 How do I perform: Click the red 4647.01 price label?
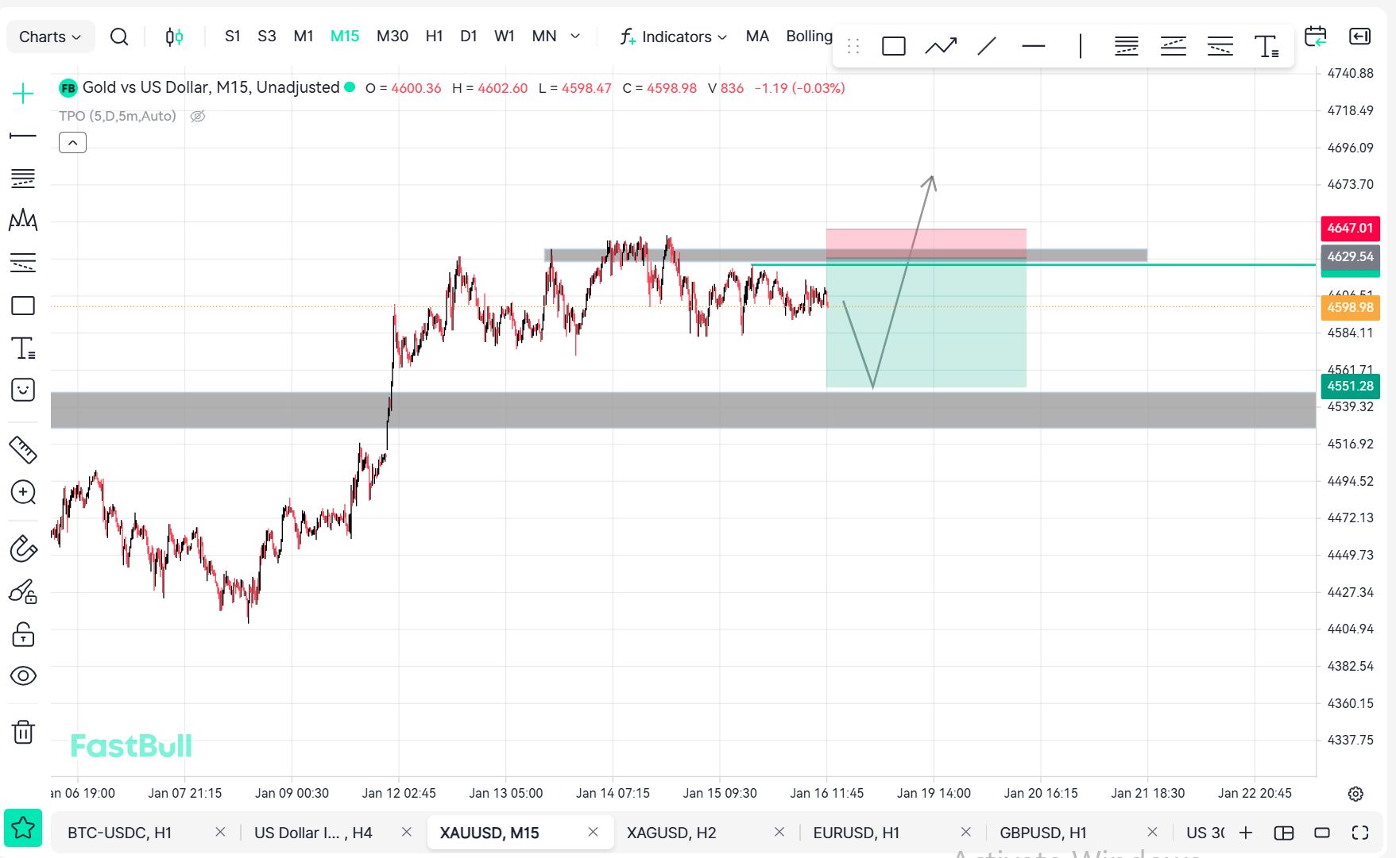1349,228
